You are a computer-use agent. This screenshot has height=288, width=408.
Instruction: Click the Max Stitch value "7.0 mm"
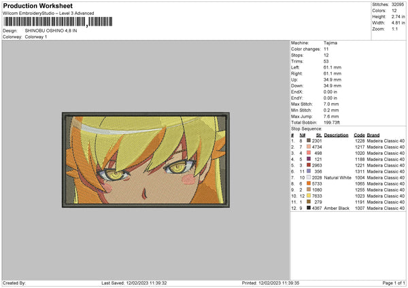tap(331, 104)
